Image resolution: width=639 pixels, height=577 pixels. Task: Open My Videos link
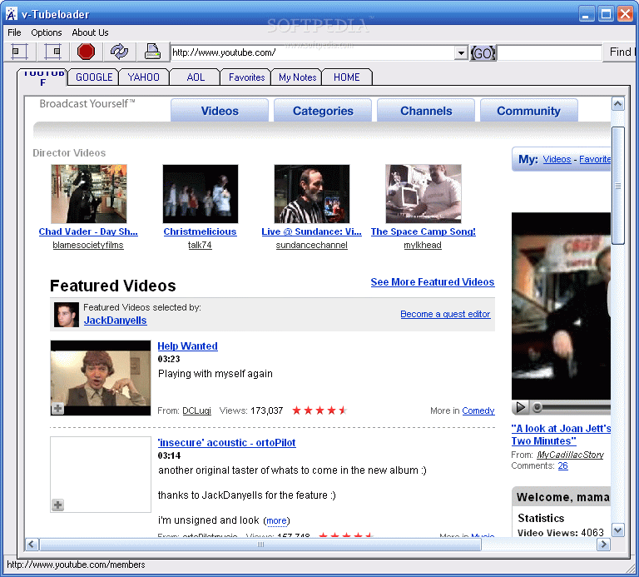[x=557, y=159]
